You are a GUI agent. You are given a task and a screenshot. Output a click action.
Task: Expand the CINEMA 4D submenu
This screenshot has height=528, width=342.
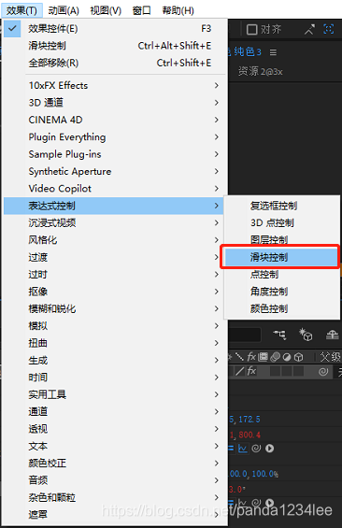pos(114,120)
